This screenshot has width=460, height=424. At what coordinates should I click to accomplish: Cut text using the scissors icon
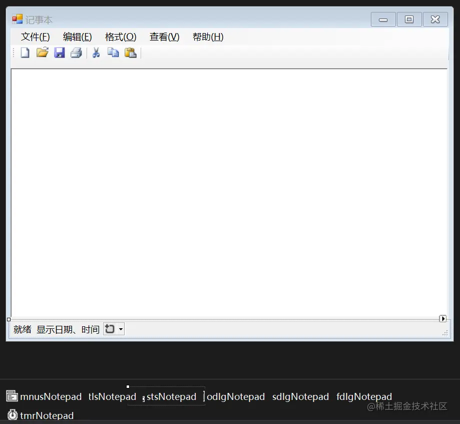click(96, 52)
